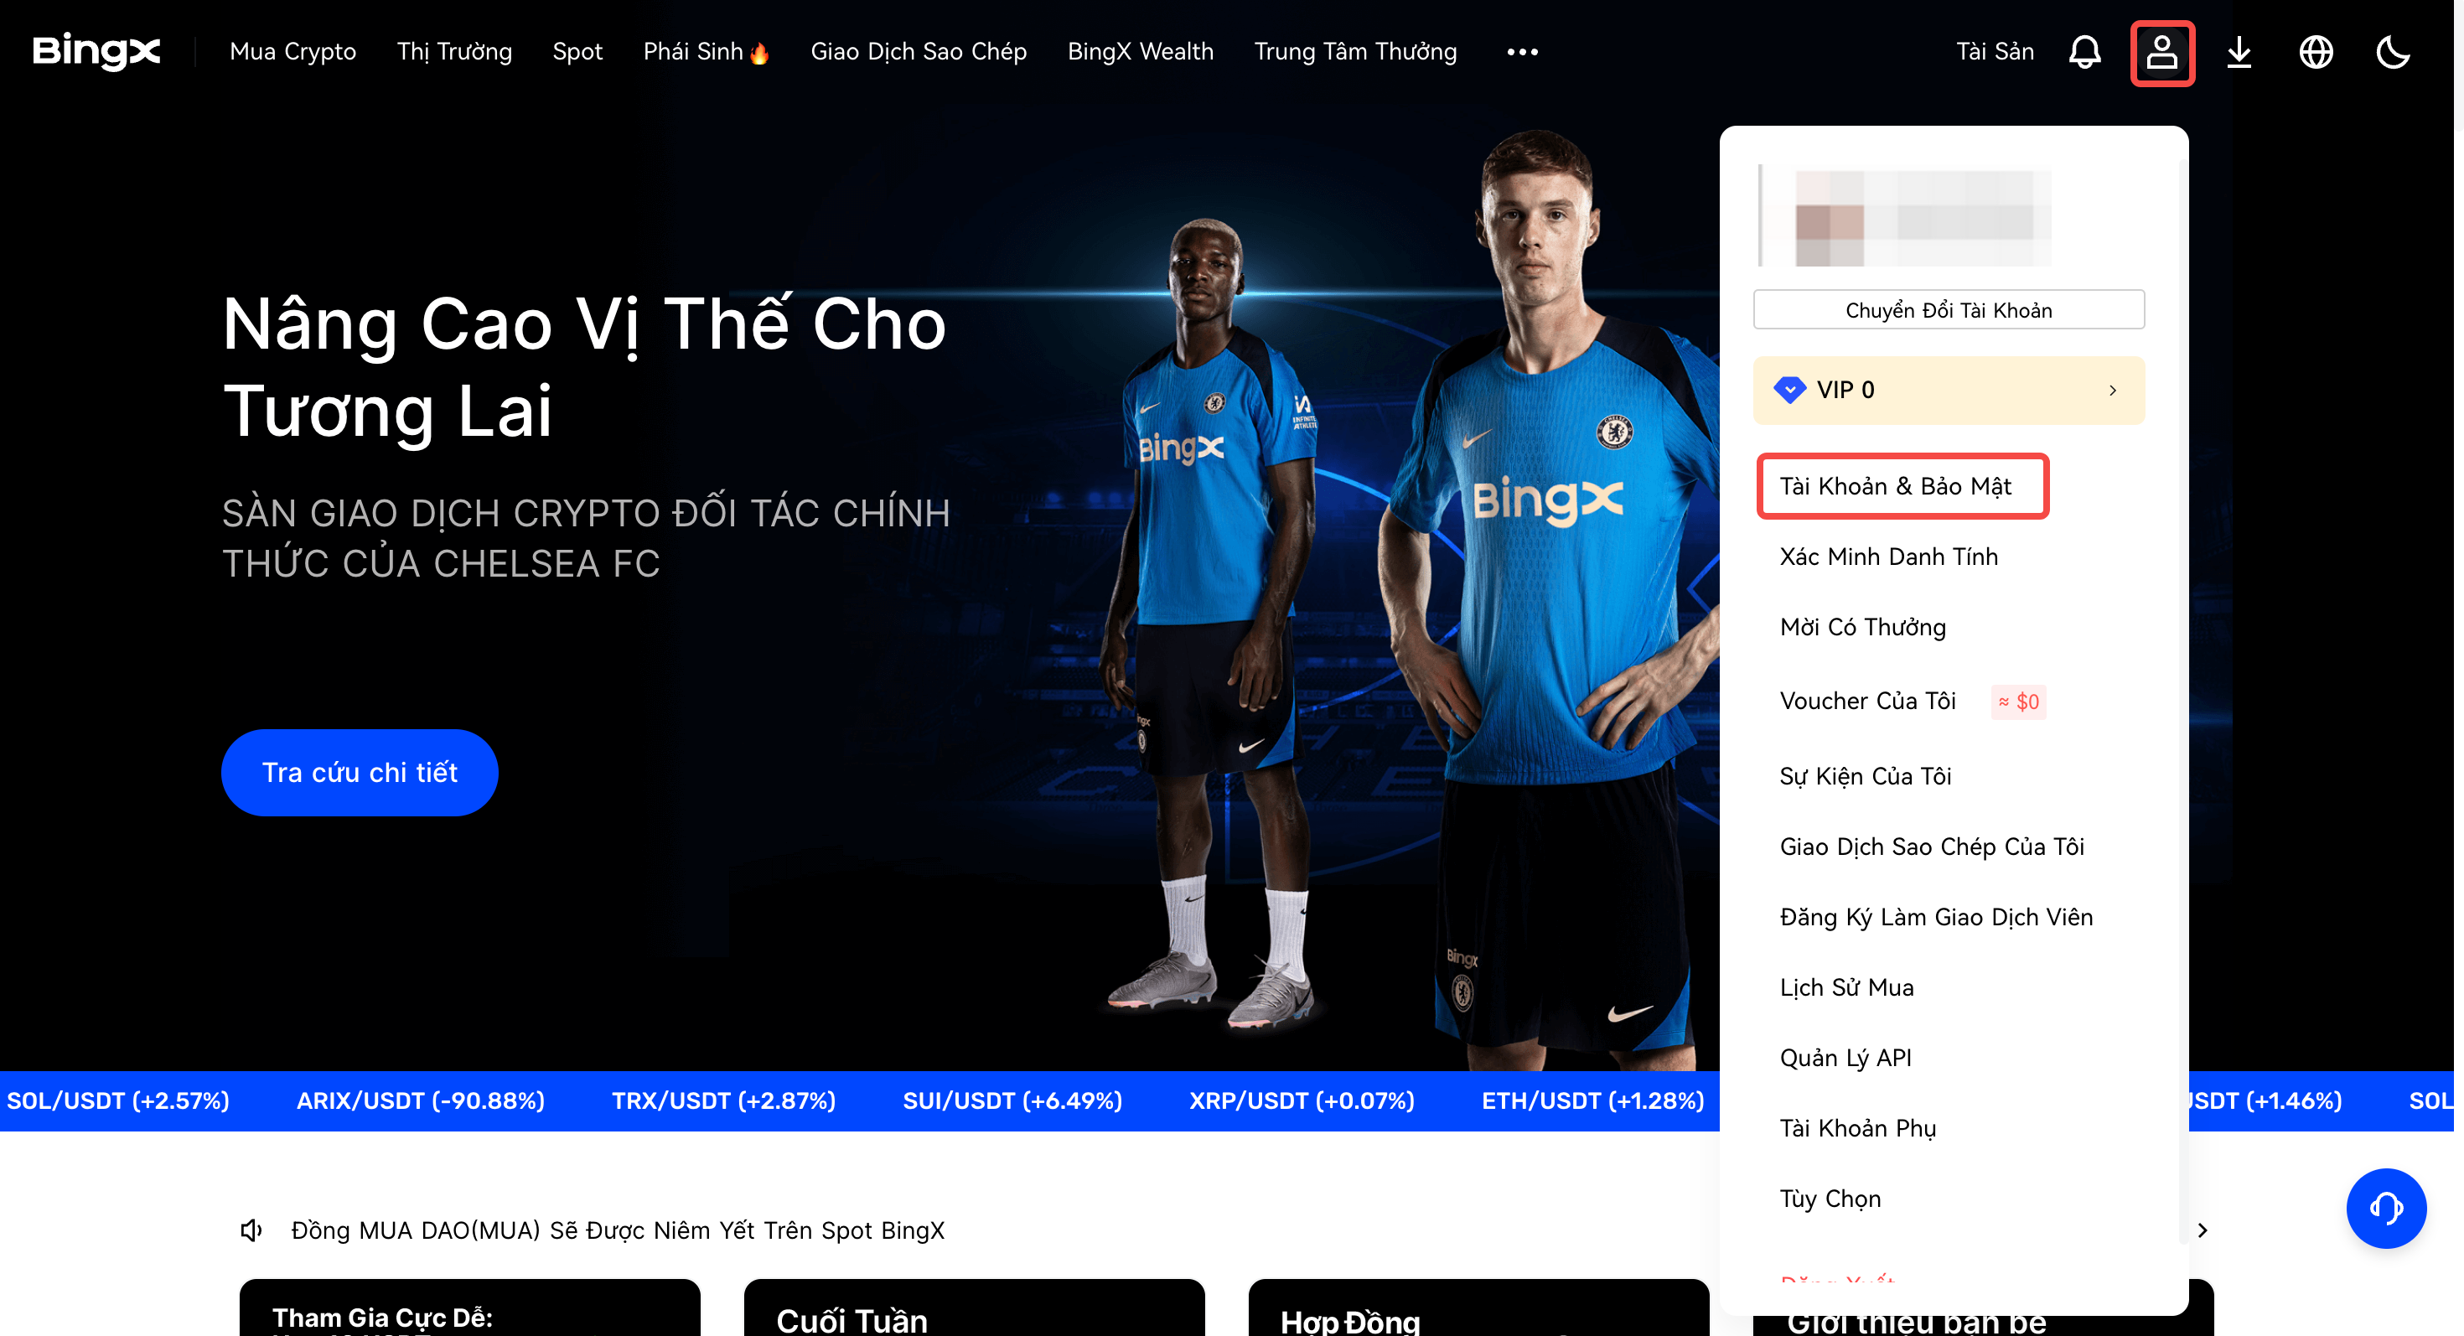Click the MUA DAO listing announcement

(x=617, y=1230)
